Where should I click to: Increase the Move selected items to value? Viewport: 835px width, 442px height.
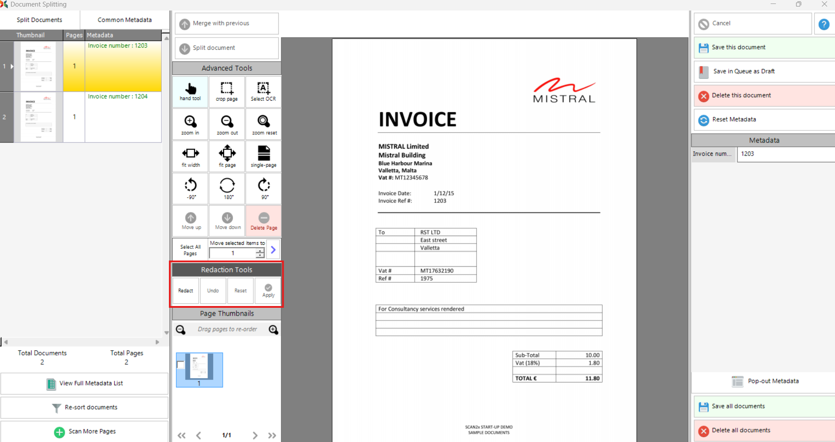tap(260, 251)
